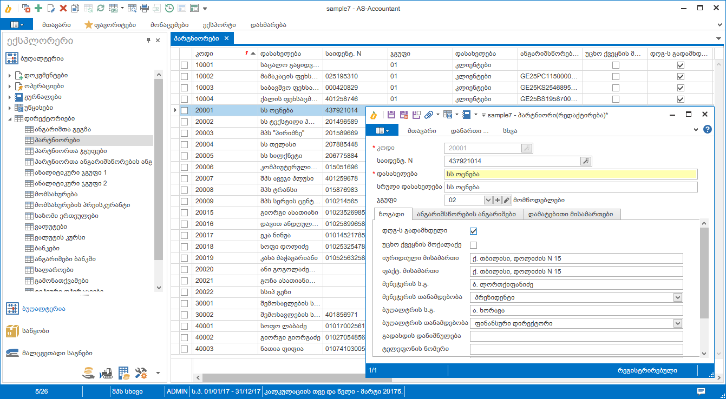
Task: Click the green clock history icon
Action: pos(169,8)
